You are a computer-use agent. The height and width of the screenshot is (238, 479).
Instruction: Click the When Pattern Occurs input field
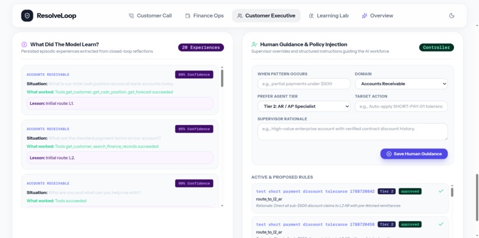(304, 83)
